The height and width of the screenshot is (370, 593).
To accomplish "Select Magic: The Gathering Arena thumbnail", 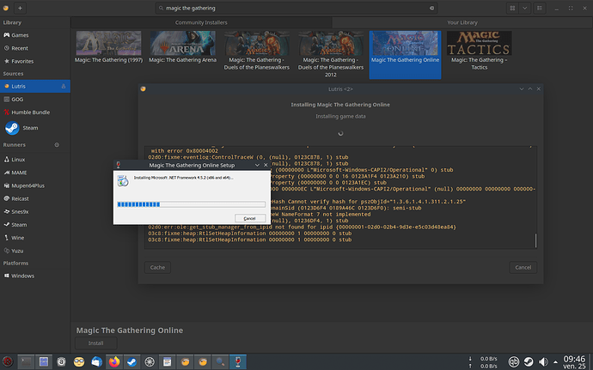I will pyautogui.click(x=183, y=43).
